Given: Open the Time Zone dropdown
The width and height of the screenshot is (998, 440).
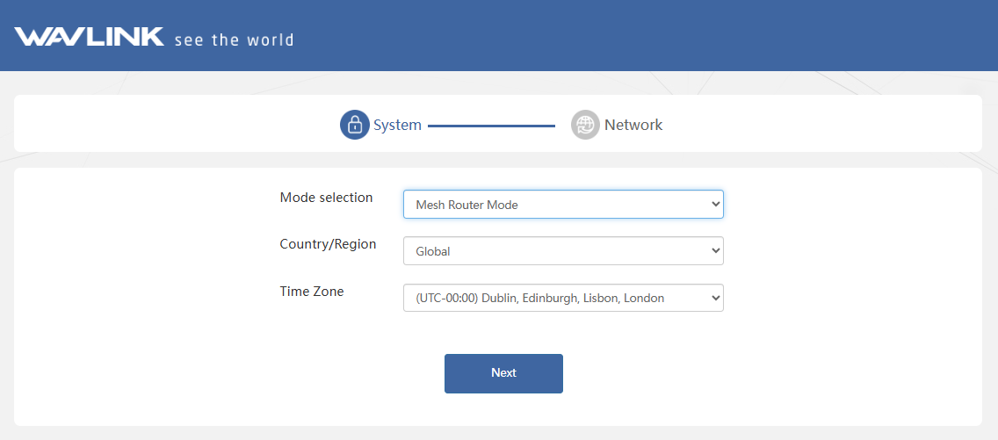Looking at the screenshot, I should pyautogui.click(x=563, y=298).
